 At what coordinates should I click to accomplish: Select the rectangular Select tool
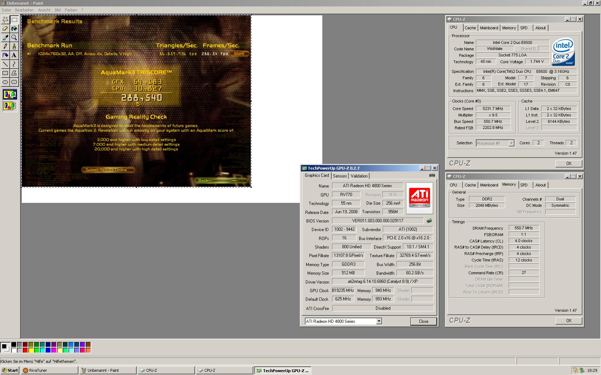point(14,20)
